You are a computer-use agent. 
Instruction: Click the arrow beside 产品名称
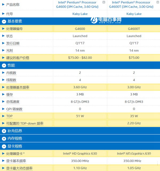[3, 5]
